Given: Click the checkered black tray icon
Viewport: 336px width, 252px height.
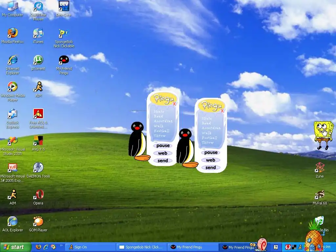Looking at the screenshot, I should coord(294,247).
